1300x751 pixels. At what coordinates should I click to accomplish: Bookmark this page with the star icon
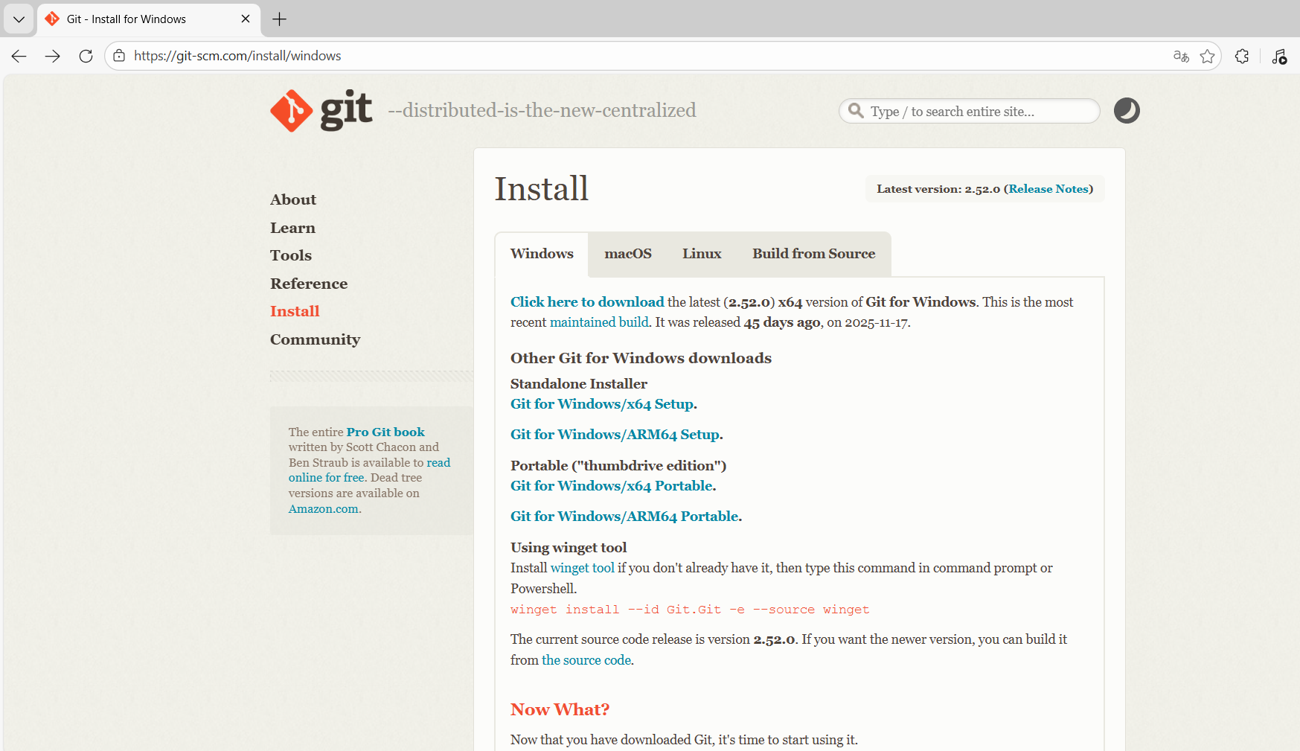(1207, 56)
